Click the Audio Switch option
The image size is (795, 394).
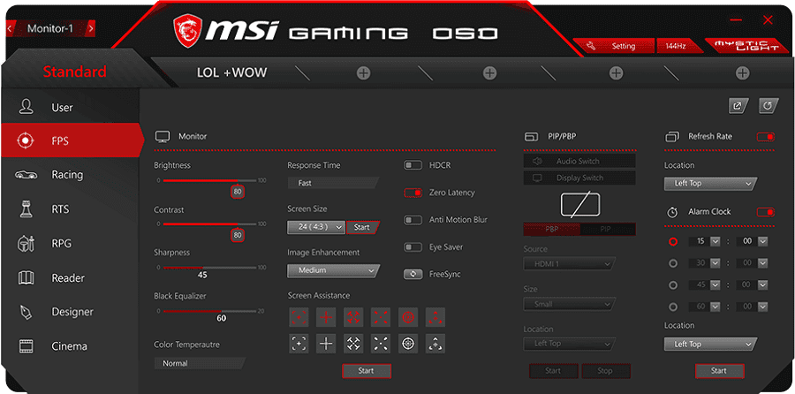coord(579,162)
